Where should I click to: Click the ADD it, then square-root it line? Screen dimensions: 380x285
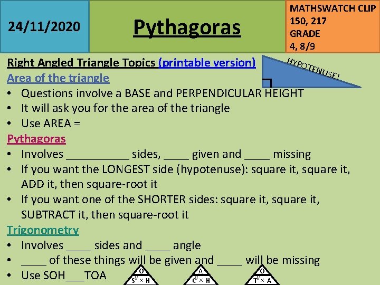pos(89,184)
